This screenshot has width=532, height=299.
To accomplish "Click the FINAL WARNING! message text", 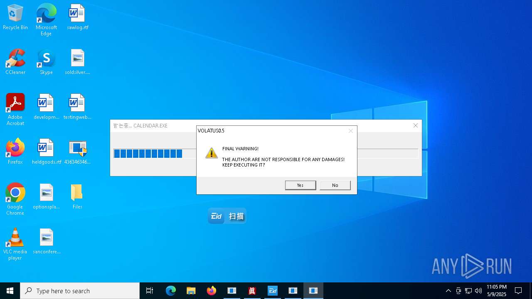I will click(x=240, y=149).
